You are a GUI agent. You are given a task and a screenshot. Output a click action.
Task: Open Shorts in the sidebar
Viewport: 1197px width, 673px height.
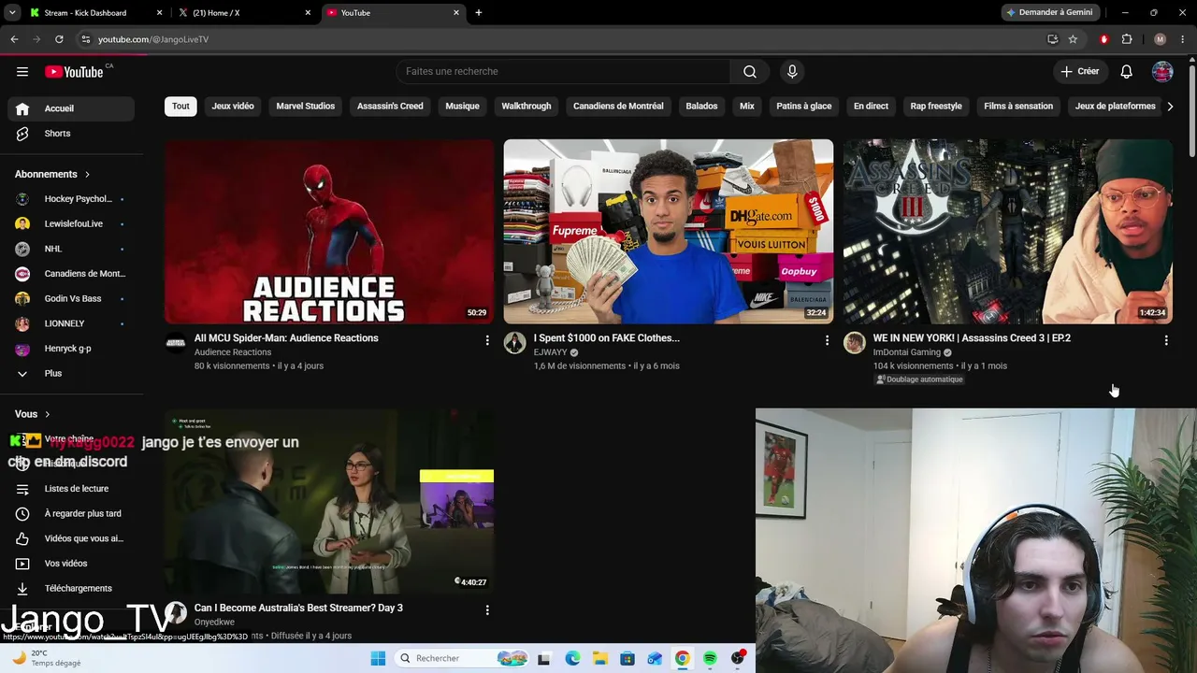click(x=71, y=134)
